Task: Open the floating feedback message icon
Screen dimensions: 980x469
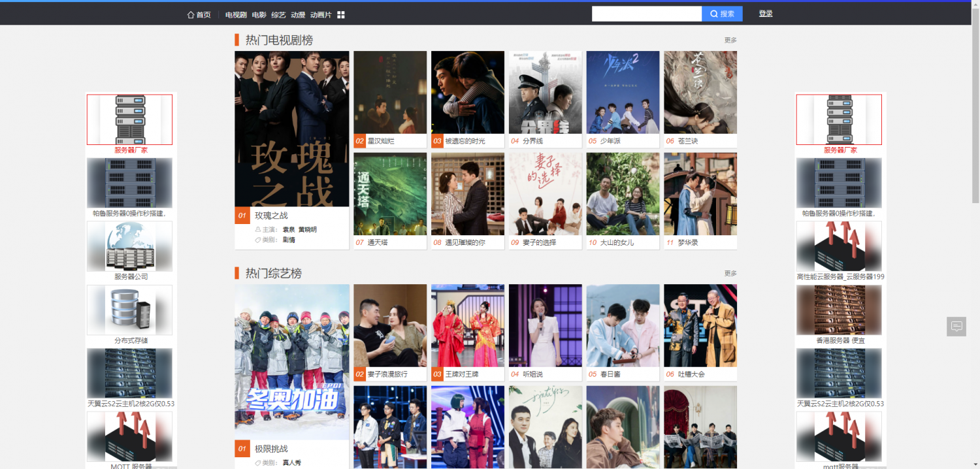Action: click(x=956, y=327)
